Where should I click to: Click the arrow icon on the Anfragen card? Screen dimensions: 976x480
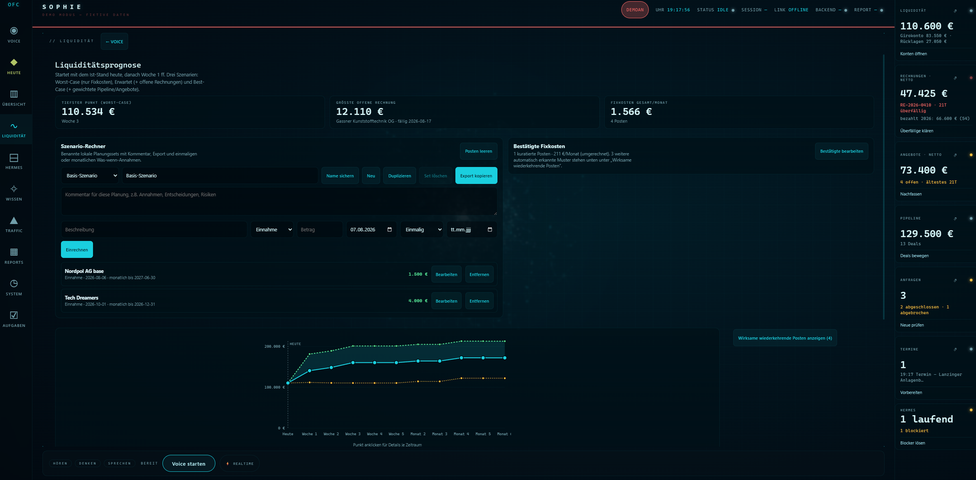956,280
